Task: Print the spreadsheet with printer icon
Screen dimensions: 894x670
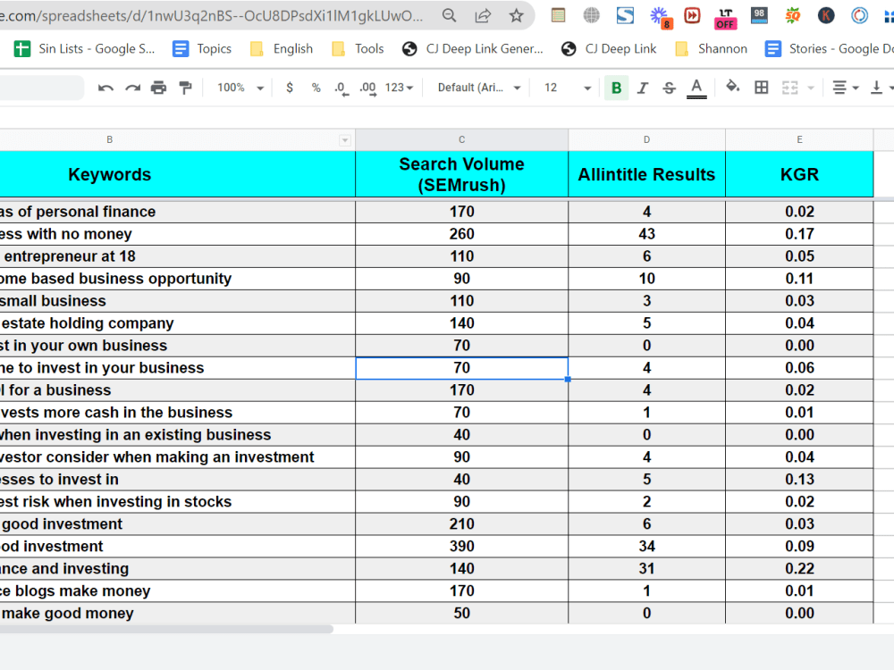Action: pos(158,88)
